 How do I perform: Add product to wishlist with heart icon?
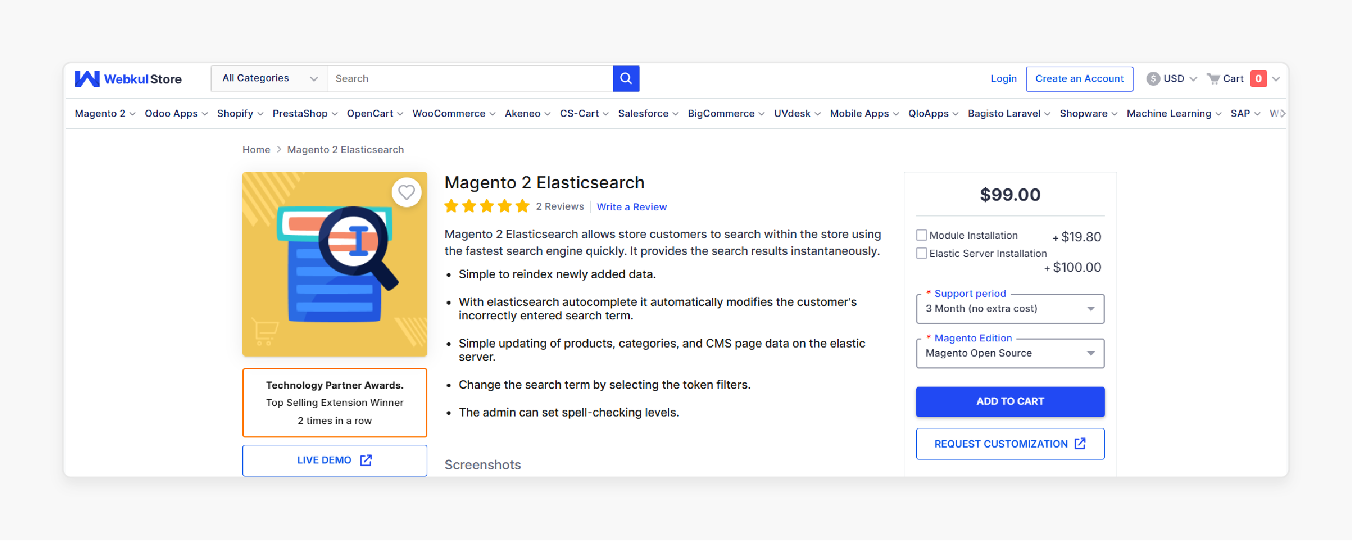pyautogui.click(x=406, y=193)
